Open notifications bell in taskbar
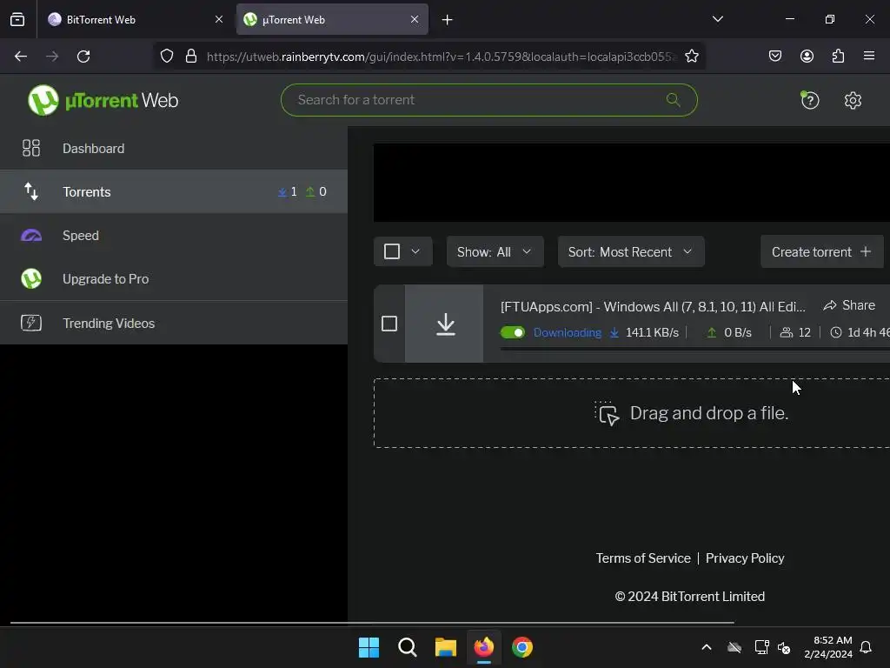Screen dimensions: 890x668 point(867,647)
